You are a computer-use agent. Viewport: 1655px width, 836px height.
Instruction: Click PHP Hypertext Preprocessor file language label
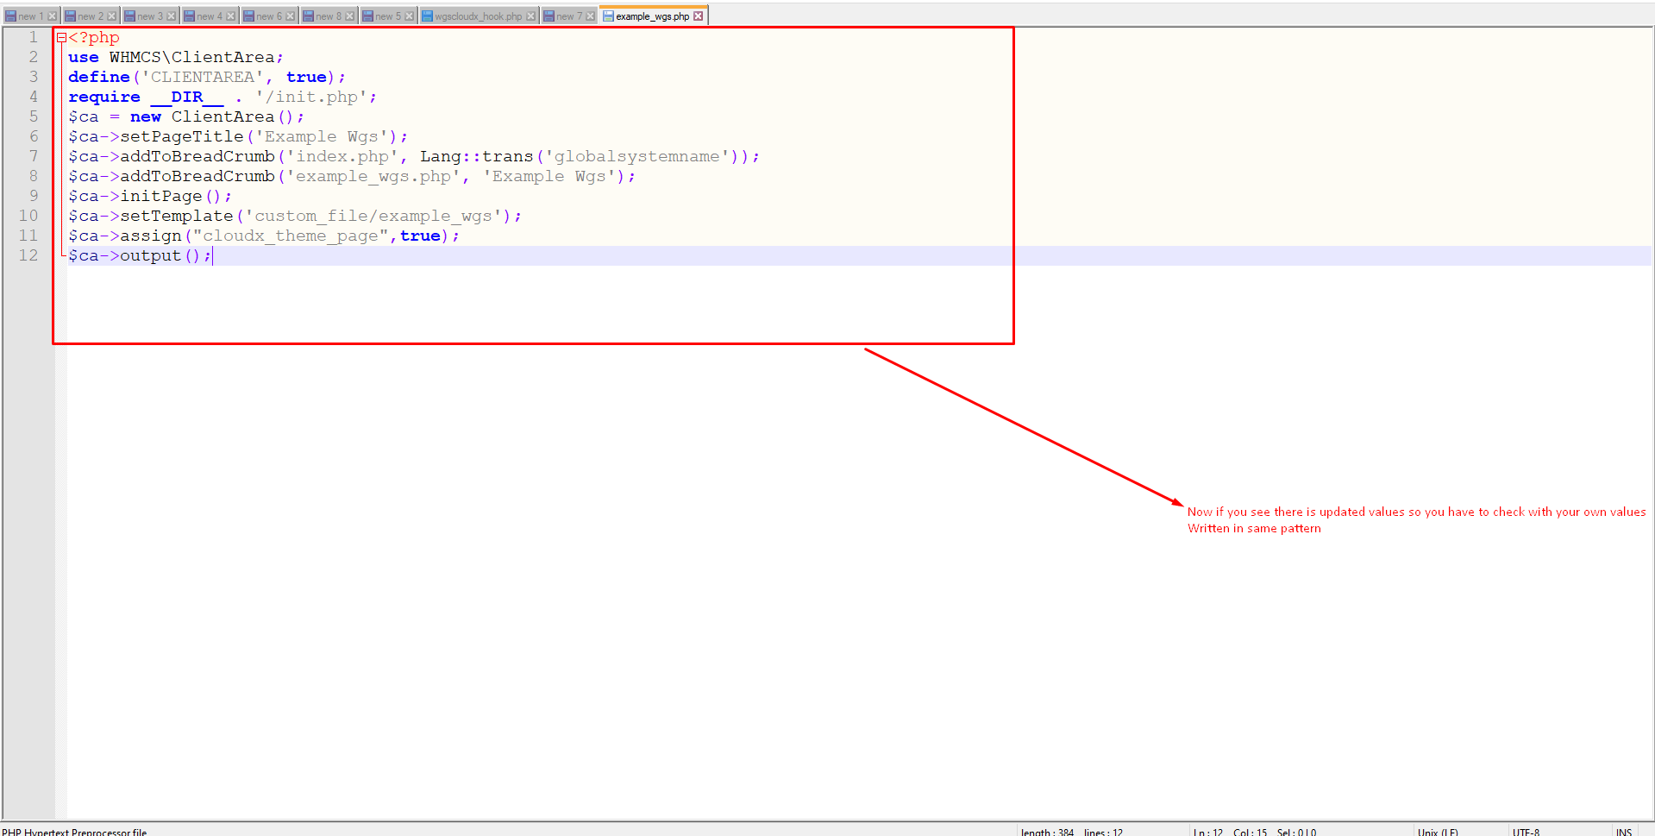pyautogui.click(x=74, y=832)
